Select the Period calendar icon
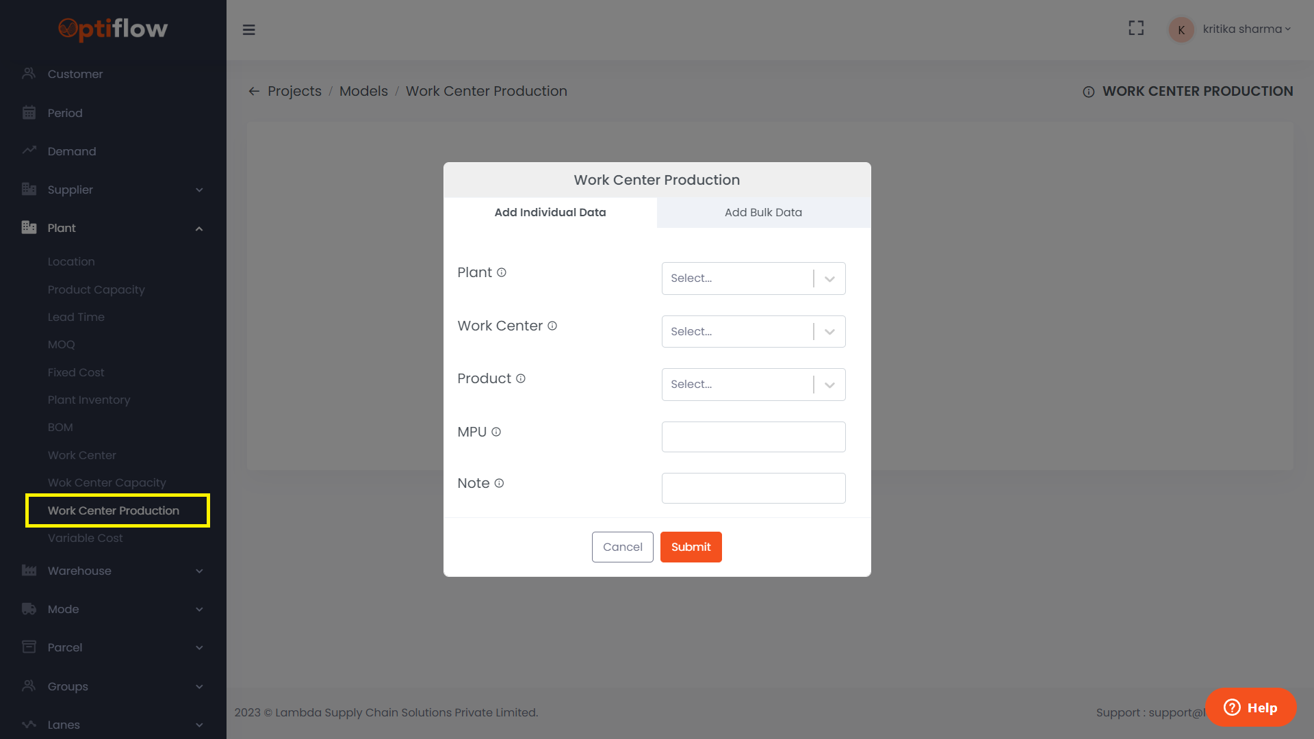This screenshot has width=1314, height=739. 29,112
